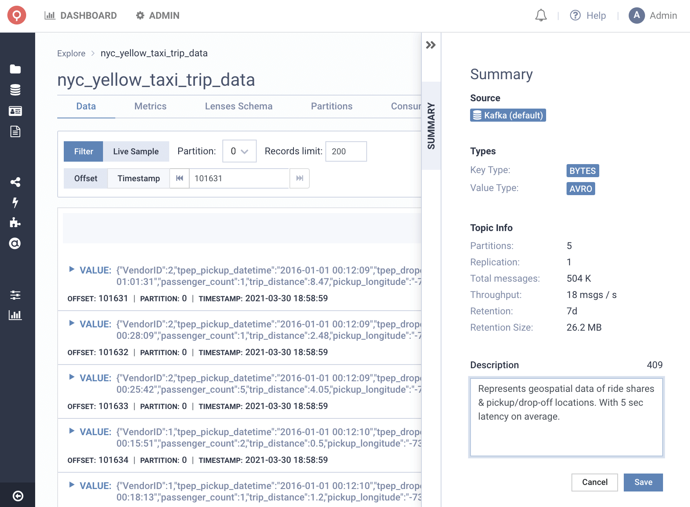Open the Settings sliders icon in sidebar
690x507 pixels.
pos(16,296)
